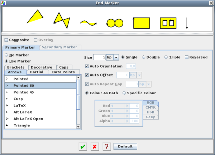Click the Size input field
The image size is (215, 155).
(x=99, y=57)
